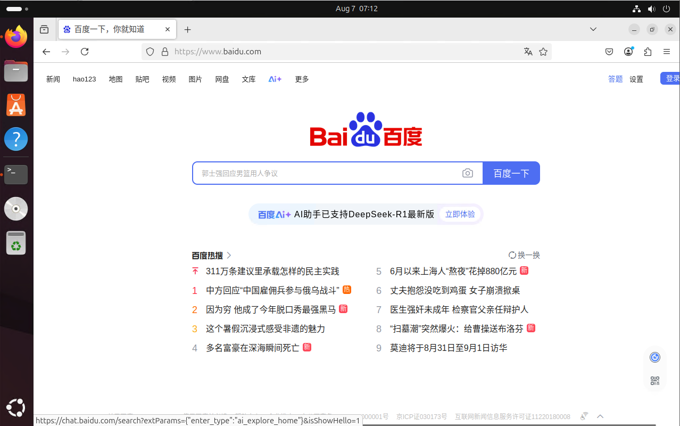Image resolution: width=680 pixels, height=426 pixels.
Task: Open tracking protection shield icon
Action: (x=150, y=52)
